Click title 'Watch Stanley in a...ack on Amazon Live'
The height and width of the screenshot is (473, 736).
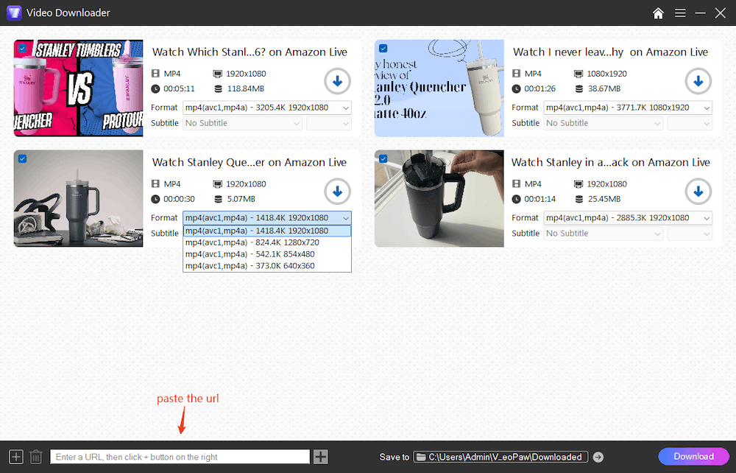tap(611, 163)
